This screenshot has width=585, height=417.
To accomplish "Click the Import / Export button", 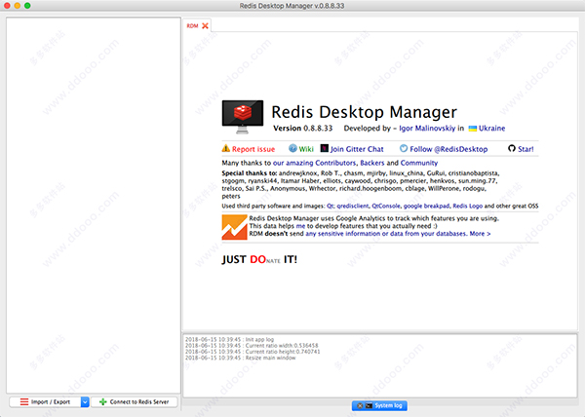I will click(x=45, y=401).
